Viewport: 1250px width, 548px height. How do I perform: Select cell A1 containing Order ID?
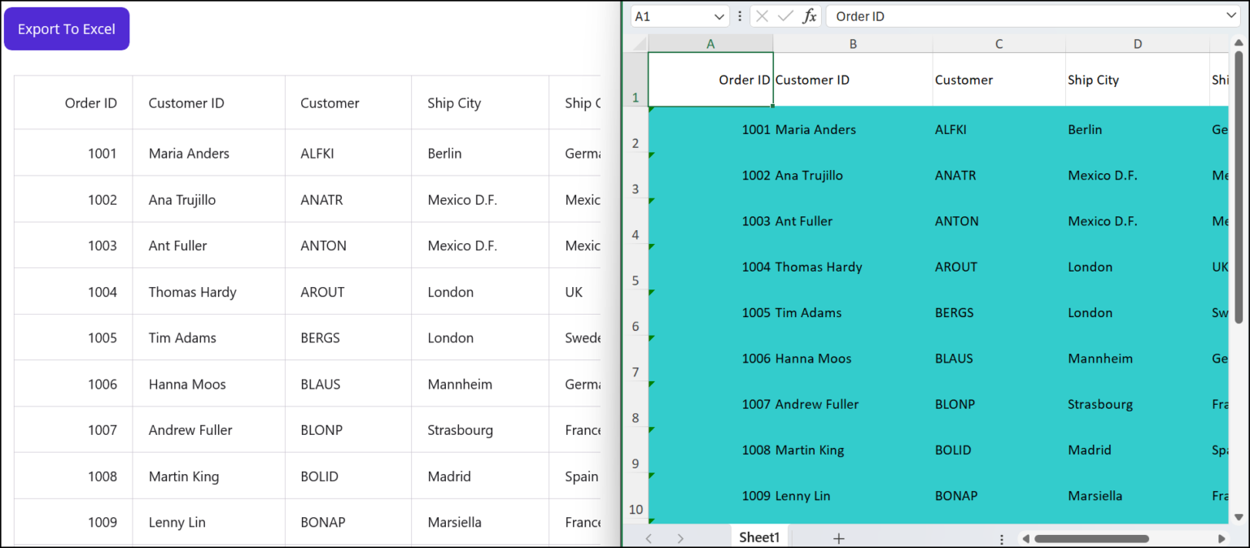click(x=710, y=80)
